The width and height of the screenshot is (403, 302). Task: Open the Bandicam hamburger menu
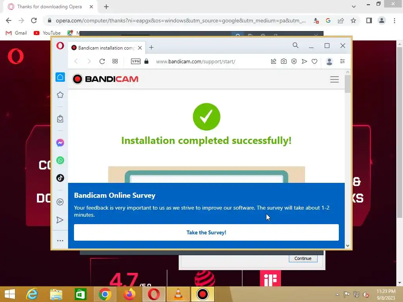click(335, 79)
